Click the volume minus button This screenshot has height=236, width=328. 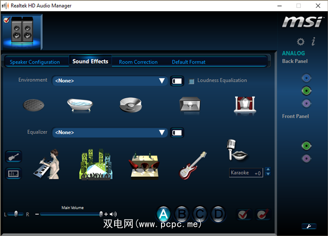click(37, 214)
